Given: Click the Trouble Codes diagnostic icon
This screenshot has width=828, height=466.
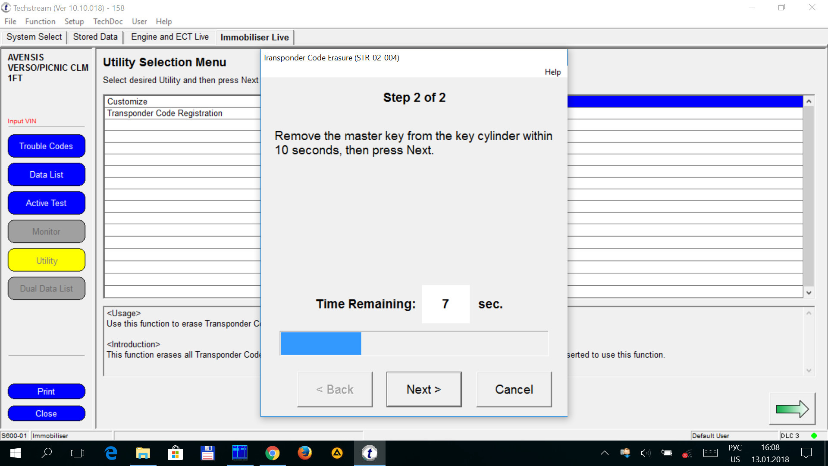Looking at the screenshot, I should click(x=45, y=146).
